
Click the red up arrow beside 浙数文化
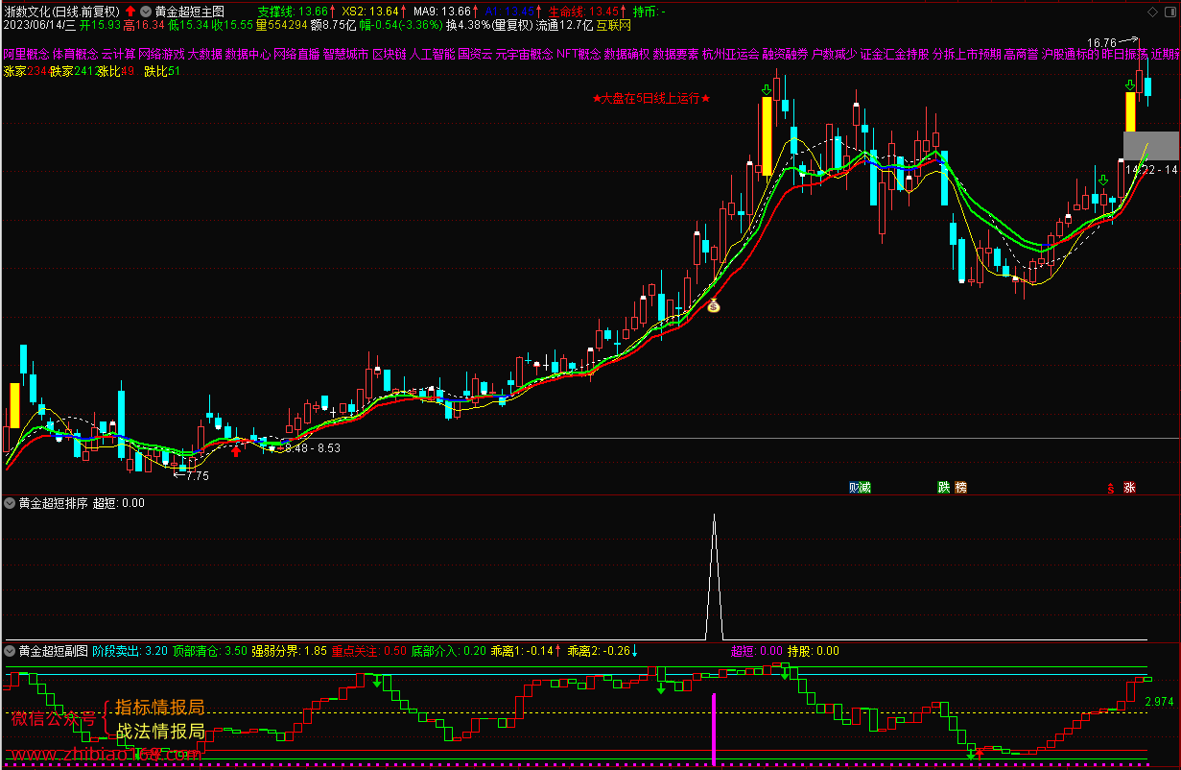pyautogui.click(x=130, y=12)
